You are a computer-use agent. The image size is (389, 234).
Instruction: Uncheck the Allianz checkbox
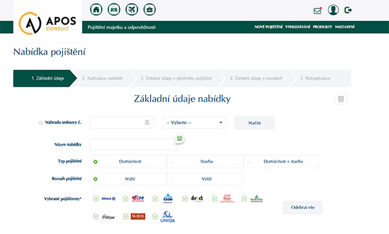pos(96,198)
